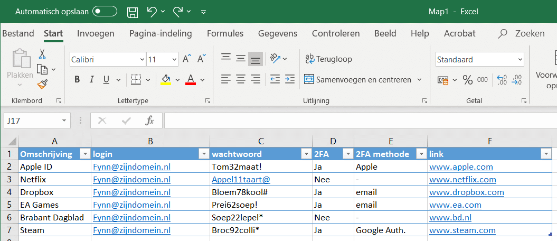Switch to the Gegevens tab
557x241 pixels.
[x=278, y=33]
